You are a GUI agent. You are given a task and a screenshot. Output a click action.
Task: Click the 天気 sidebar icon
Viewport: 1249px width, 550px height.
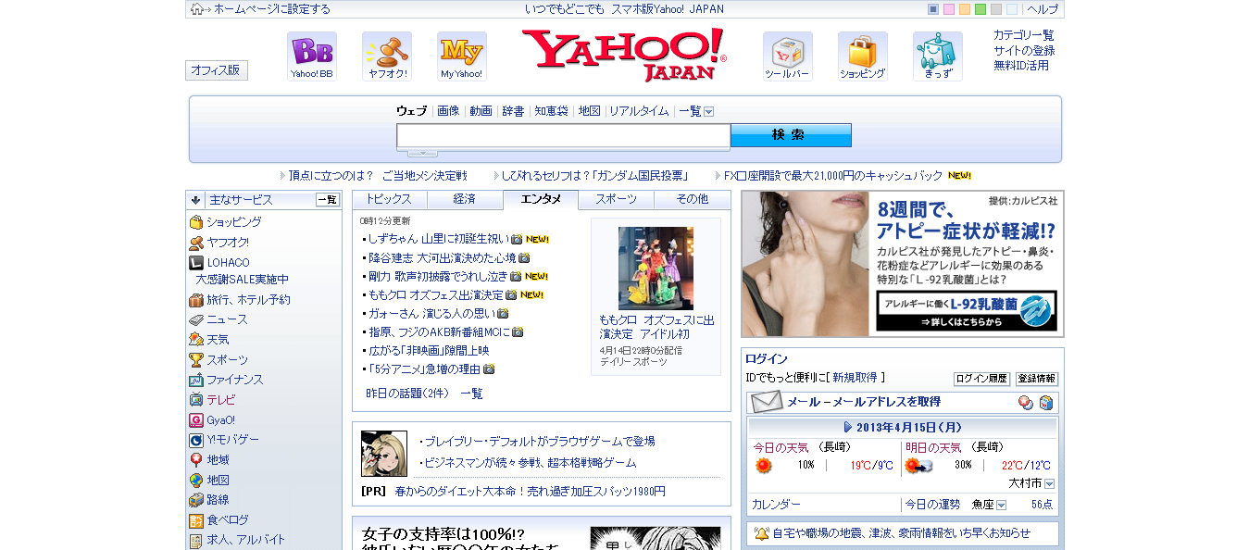(x=196, y=340)
